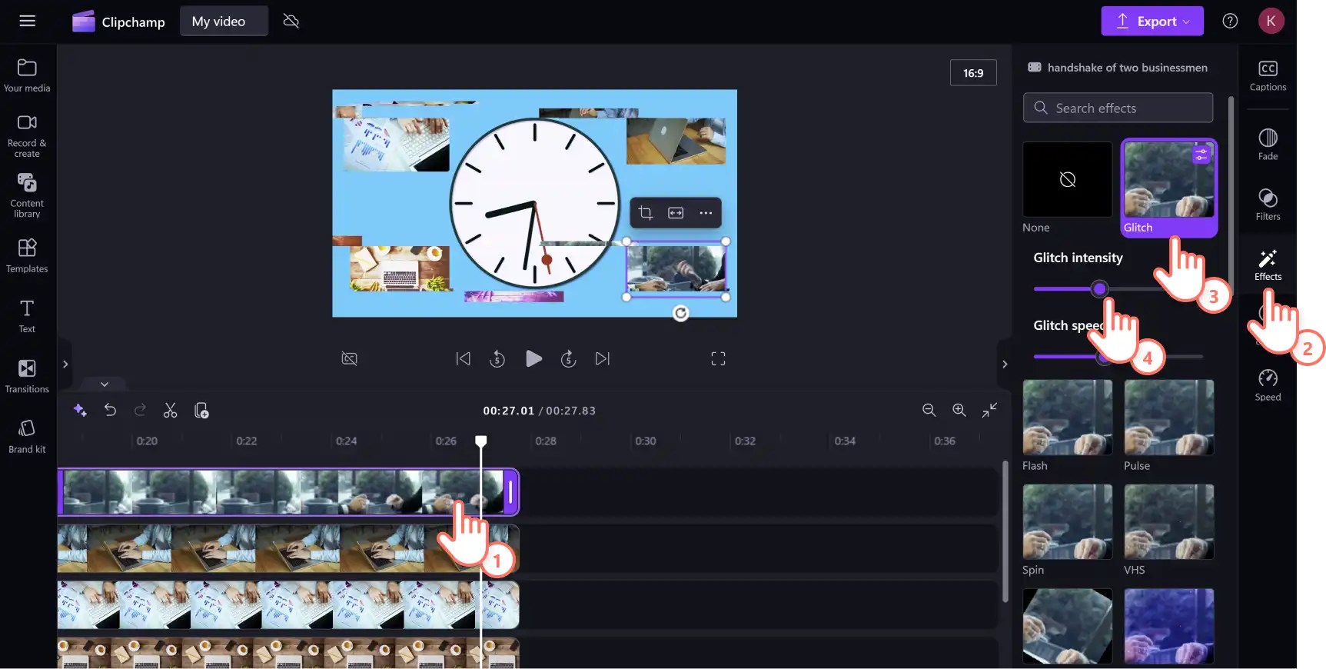Open the Fade panel

(1268, 144)
